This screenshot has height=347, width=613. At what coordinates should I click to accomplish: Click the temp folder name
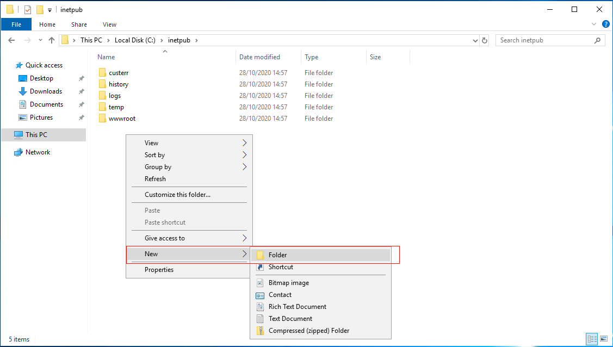[x=116, y=107]
